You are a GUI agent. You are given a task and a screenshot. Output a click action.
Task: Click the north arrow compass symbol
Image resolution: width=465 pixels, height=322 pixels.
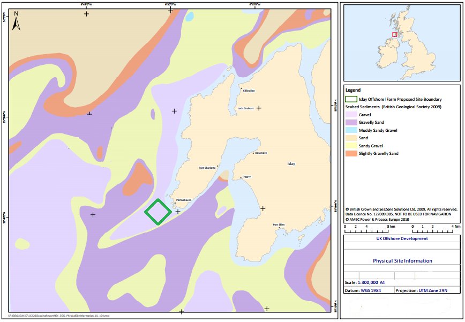[16, 21]
